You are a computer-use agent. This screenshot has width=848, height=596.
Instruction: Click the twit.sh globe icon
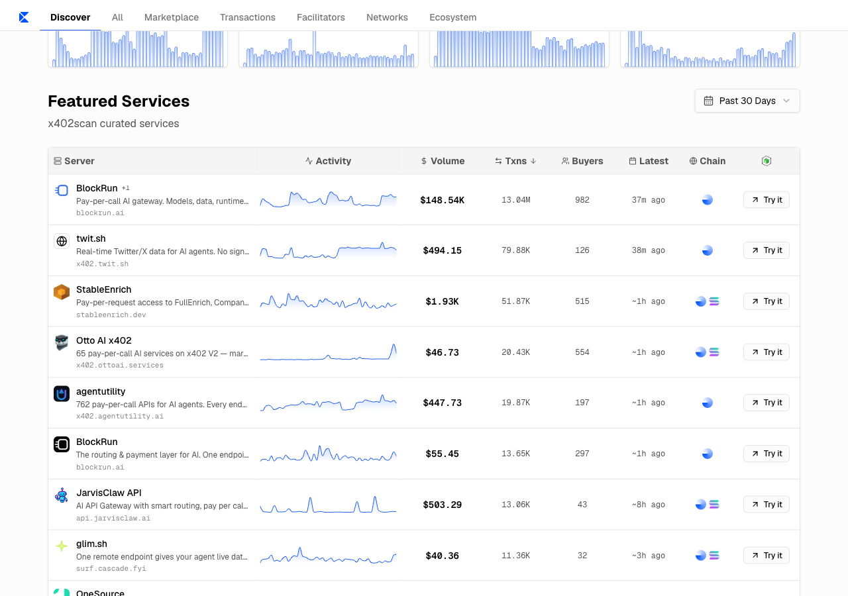pyautogui.click(x=62, y=241)
